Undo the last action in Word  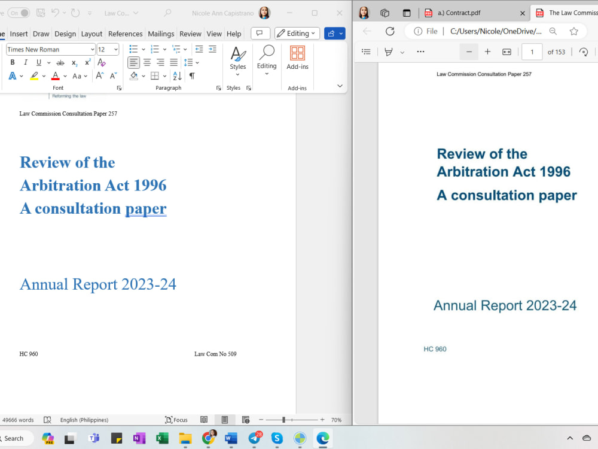pyautogui.click(x=55, y=13)
